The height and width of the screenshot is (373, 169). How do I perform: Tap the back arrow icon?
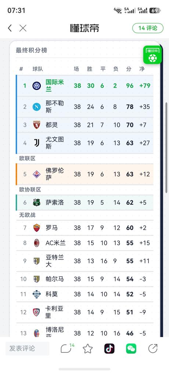pyautogui.click(x=10, y=28)
